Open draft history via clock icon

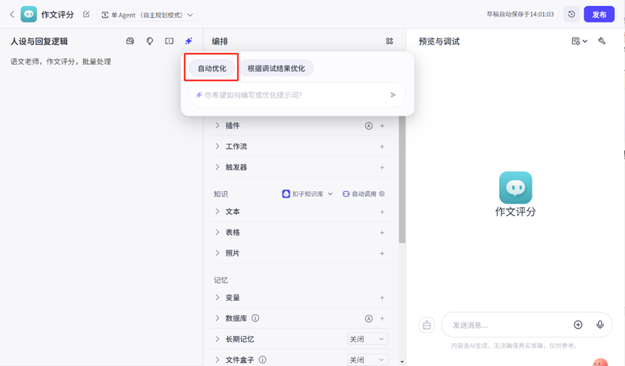click(x=571, y=14)
